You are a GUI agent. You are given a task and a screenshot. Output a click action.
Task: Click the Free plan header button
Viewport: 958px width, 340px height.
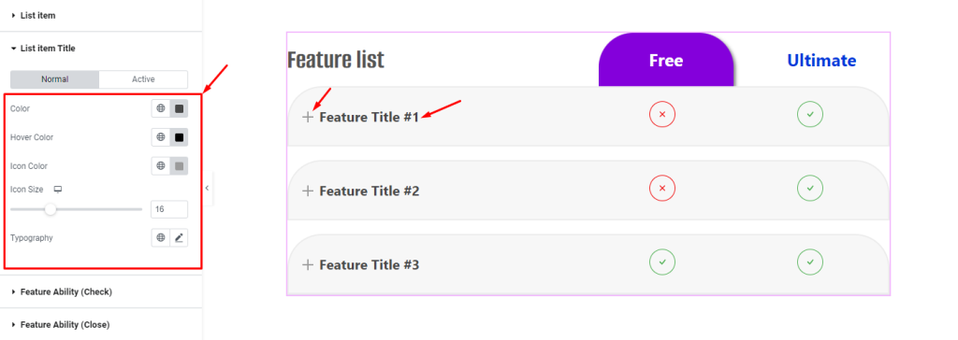[x=666, y=60]
